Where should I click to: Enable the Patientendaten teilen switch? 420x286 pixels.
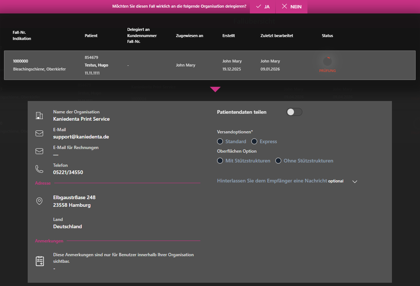pos(294,112)
